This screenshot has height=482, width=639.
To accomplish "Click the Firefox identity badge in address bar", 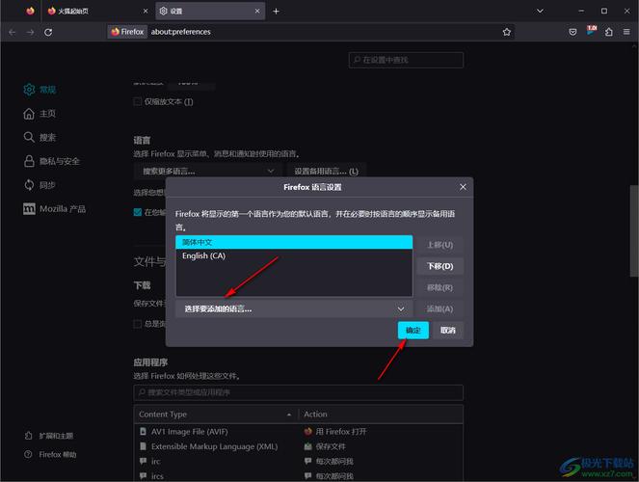I will (x=127, y=32).
